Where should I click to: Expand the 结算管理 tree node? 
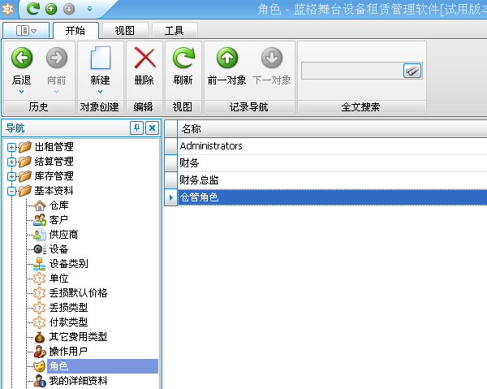pyautogui.click(x=11, y=162)
